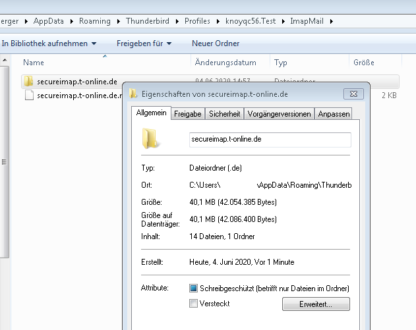Click the large folder icon in properties dialog
Viewport: 416px width, 330px height.
tap(151, 138)
